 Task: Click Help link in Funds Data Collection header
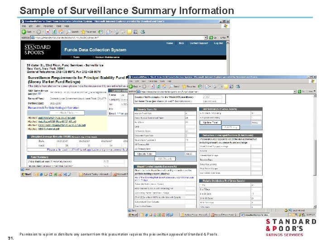click(181, 43)
